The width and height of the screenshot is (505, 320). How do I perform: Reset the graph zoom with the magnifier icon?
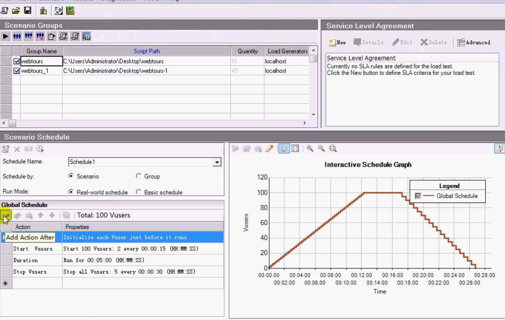[333, 148]
